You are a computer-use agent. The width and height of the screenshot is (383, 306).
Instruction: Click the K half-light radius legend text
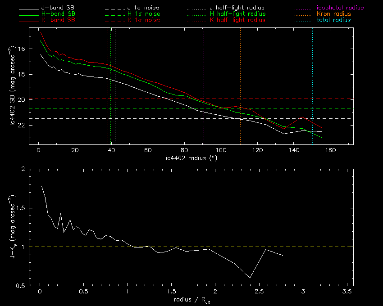[237, 20]
